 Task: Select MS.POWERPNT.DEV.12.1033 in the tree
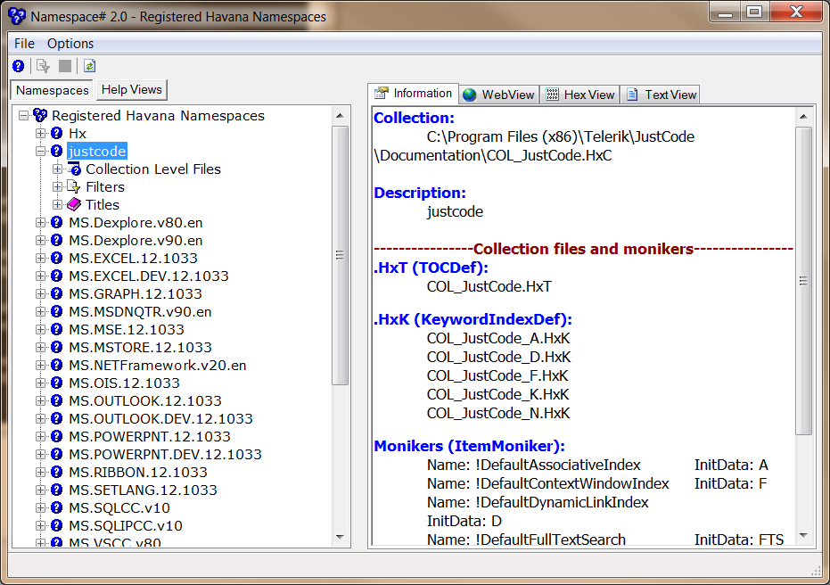pyautogui.click(x=165, y=454)
